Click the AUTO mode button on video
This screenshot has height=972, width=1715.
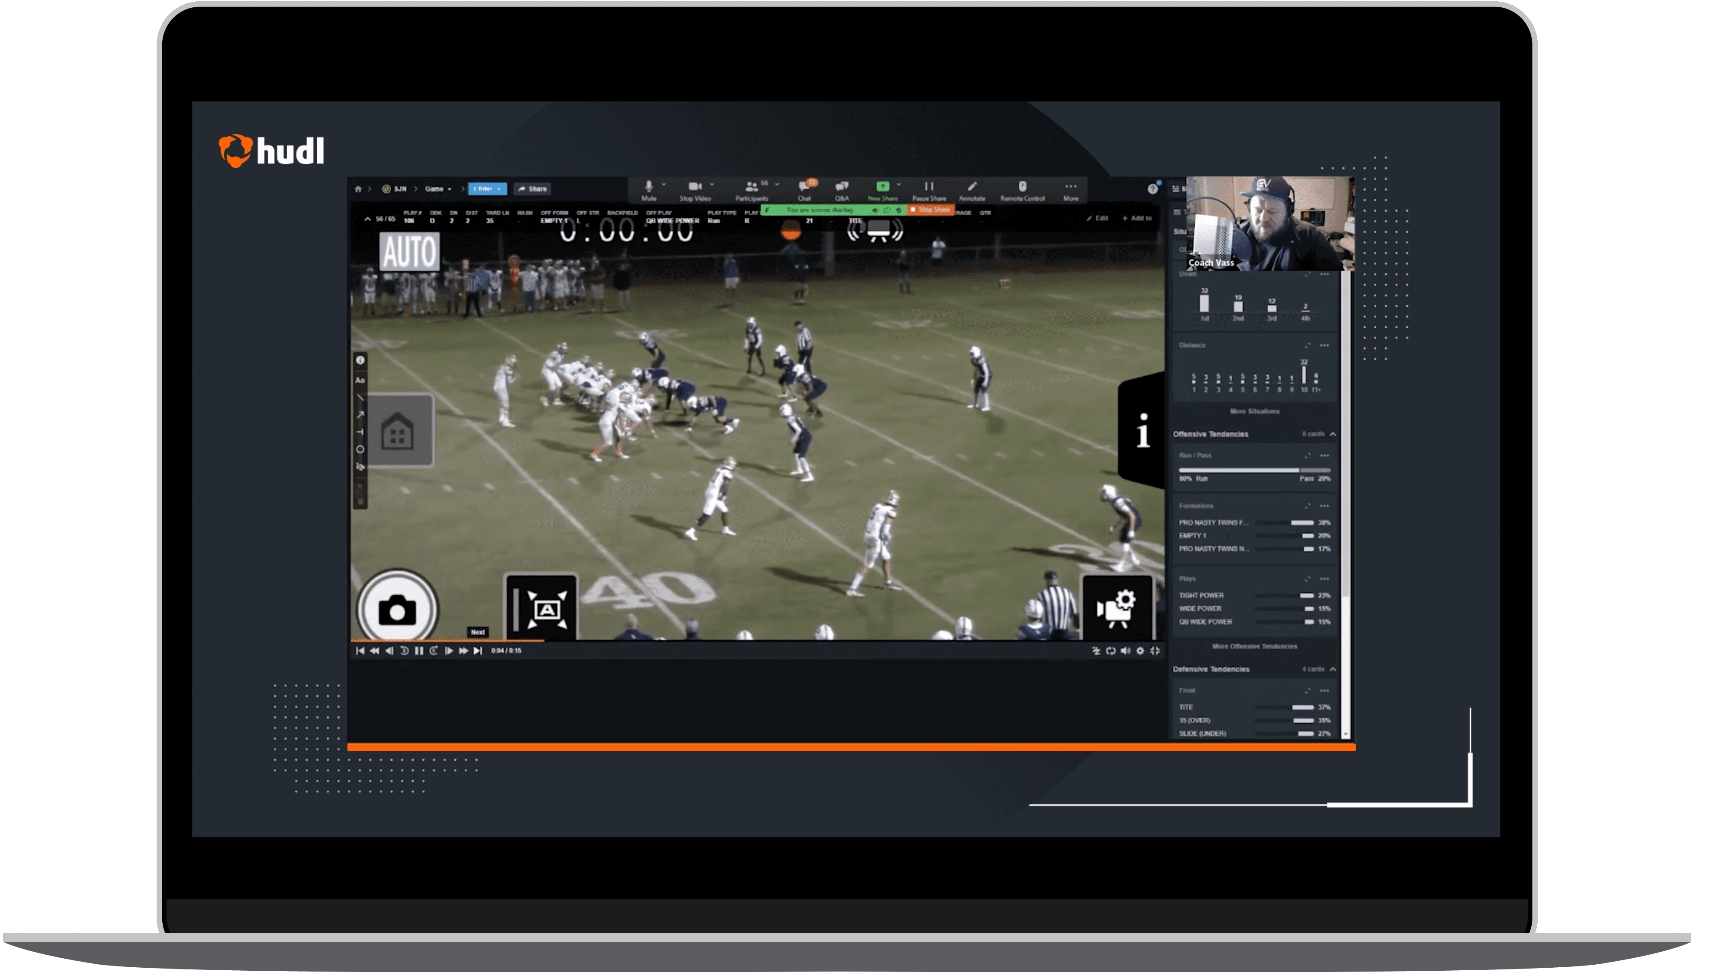click(x=409, y=252)
